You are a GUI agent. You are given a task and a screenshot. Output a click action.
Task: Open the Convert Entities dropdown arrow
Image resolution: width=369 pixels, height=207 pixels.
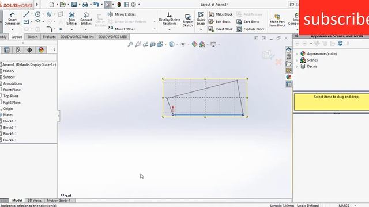(x=86, y=30)
